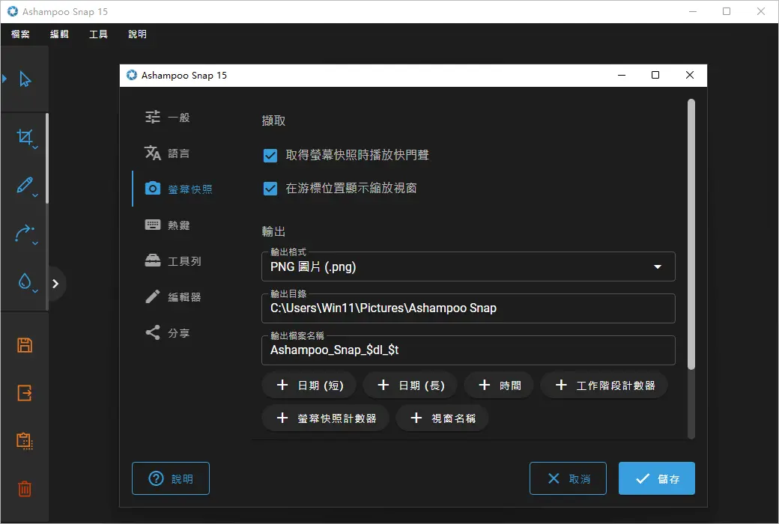The height and width of the screenshot is (524, 779).
Task: Click the Ashampoo logo in main title bar
Action: tap(13, 11)
